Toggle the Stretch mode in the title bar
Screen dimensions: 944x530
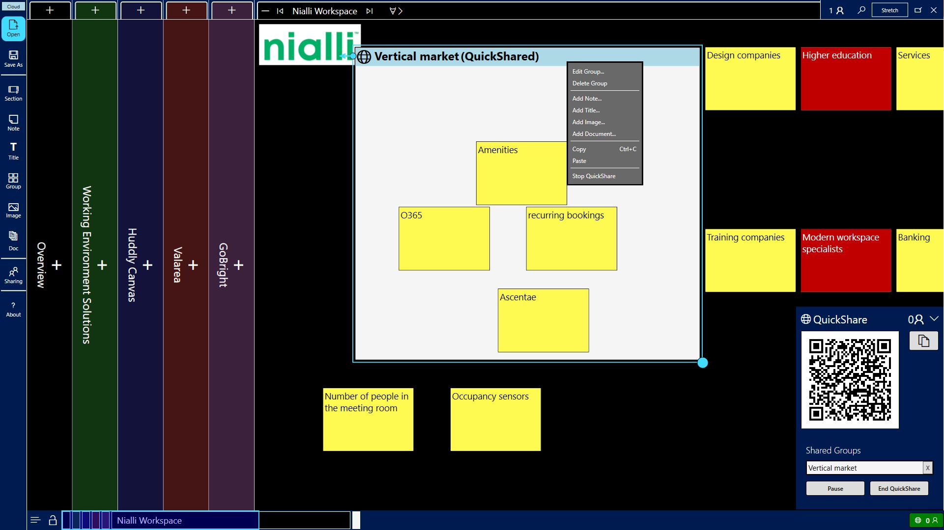pyautogui.click(x=889, y=10)
